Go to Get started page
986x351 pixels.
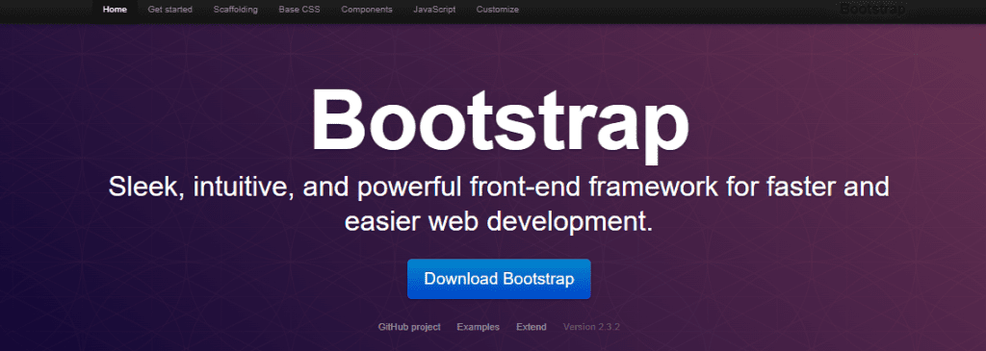tap(169, 10)
